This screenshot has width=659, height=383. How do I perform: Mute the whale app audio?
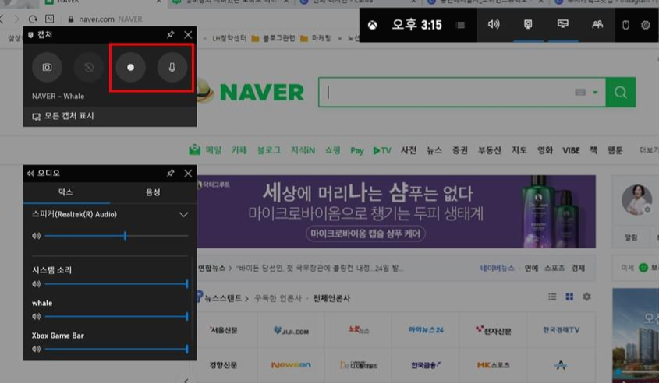tap(36, 316)
